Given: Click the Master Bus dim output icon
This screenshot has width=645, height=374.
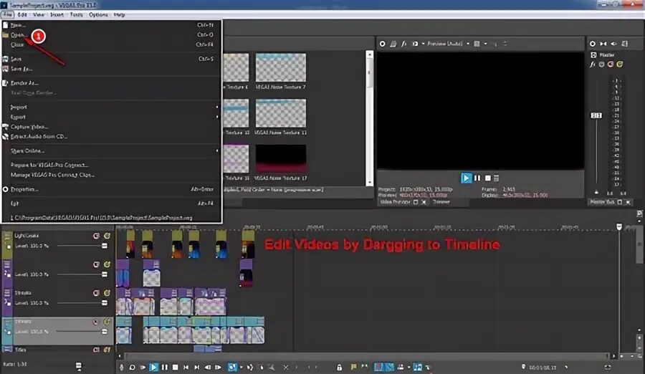Looking at the screenshot, I should tap(613, 44).
